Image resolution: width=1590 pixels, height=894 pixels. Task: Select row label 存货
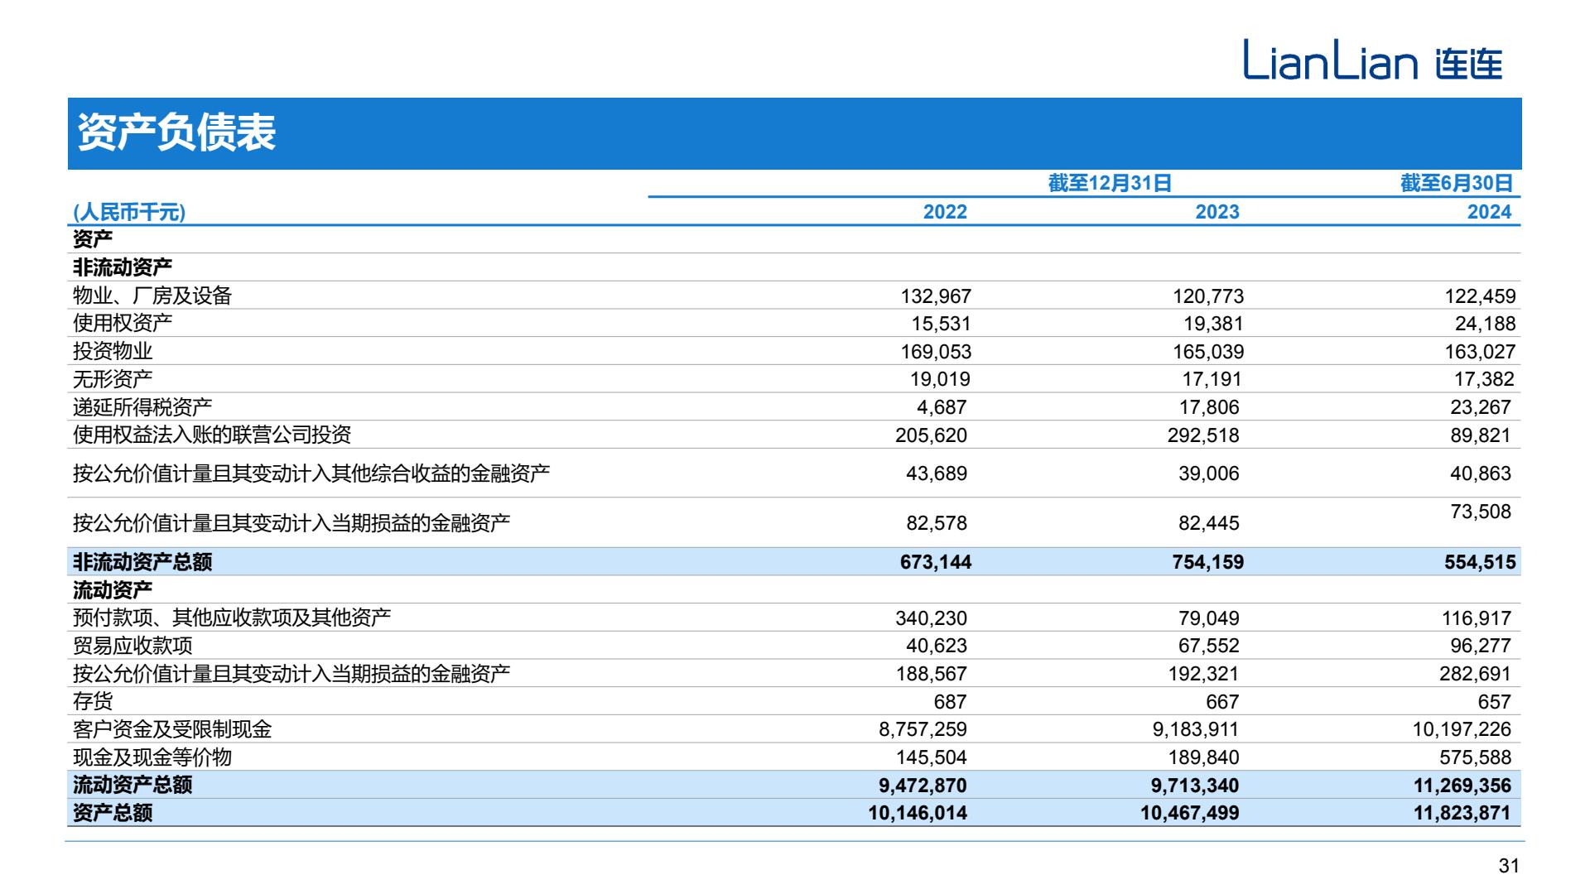click(x=93, y=701)
